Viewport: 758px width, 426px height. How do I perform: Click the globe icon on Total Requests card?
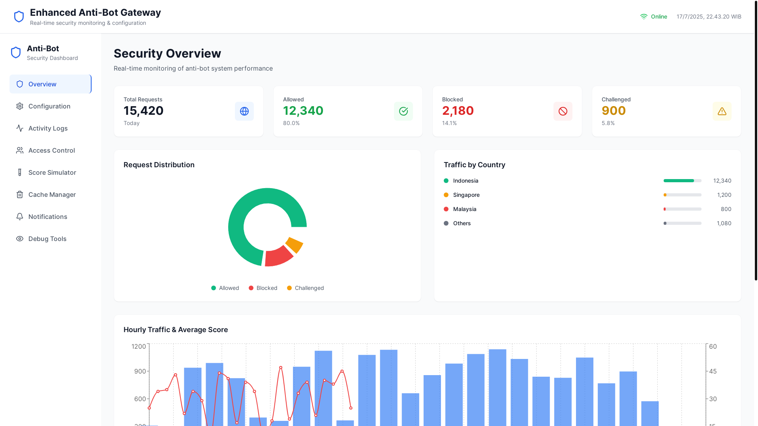[x=244, y=111]
